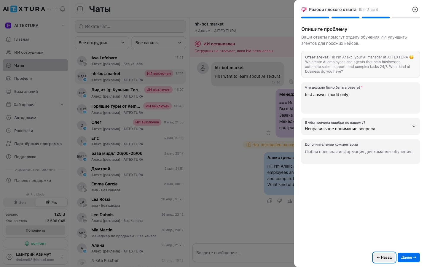This screenshot has width=427, height=267.
Task: Delete the «Менеджер» system message via trash icon
Action: click(268, 133)
